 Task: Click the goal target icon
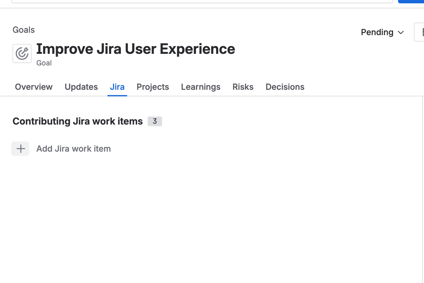point(22,53)
